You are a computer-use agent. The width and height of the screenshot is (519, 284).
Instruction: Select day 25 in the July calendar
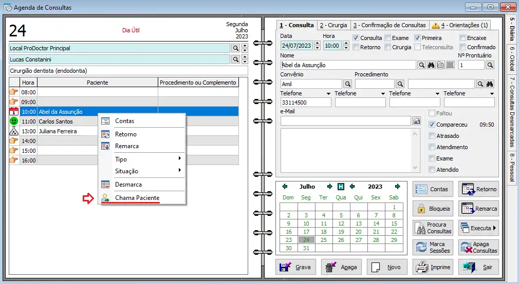pos(324,240)
